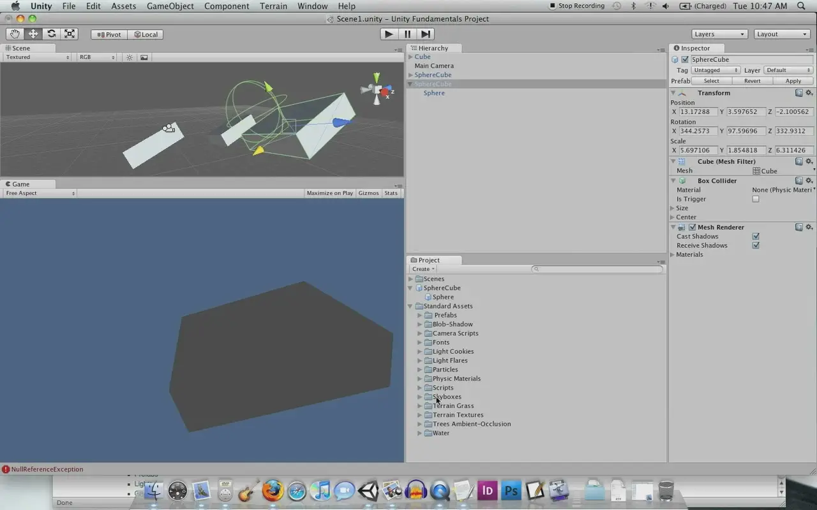Screen dimensions: 817x510
Task: Open Cube Mesh Filter gear menu
Action: [809, 162]
